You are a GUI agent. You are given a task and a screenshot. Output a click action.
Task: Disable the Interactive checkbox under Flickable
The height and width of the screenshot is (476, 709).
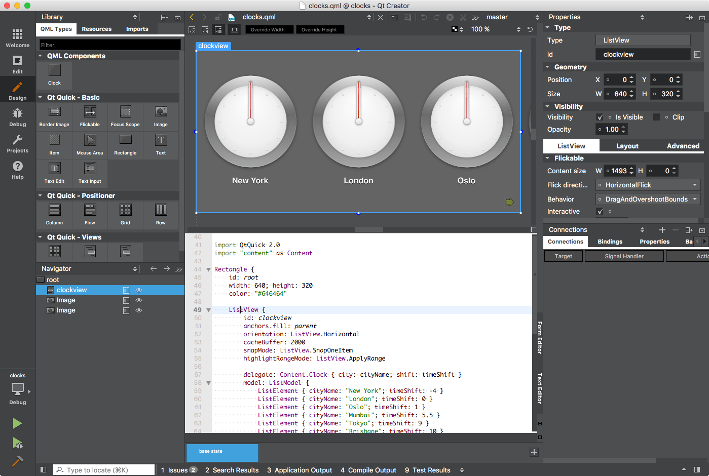(x=601, y=212)
